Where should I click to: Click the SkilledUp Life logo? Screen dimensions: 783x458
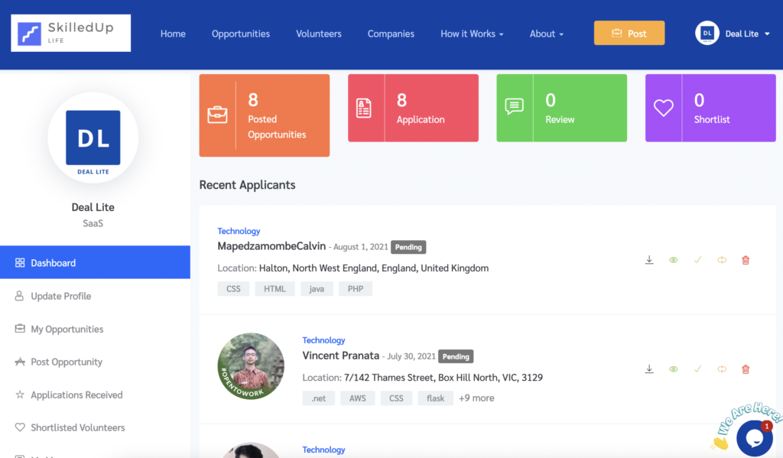(70, 32)
